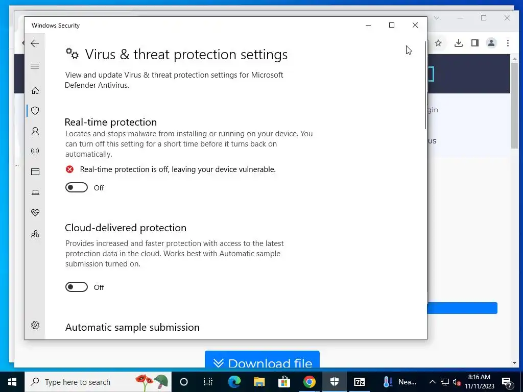The image size is (523, 392).
Task: Click the network icon in system tray
Action: coord(445,382)
